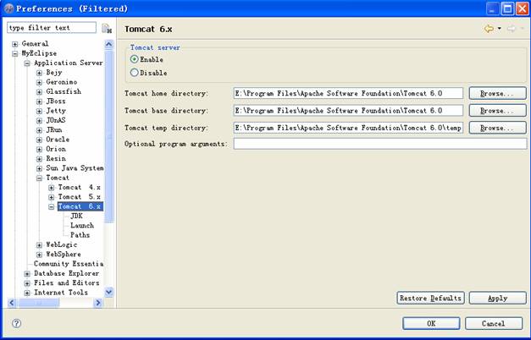Image resolution: width=531 pixels, height=340 pixels.
Task: Click the tree scroll right arrow
Action: (x=98, y=303)
